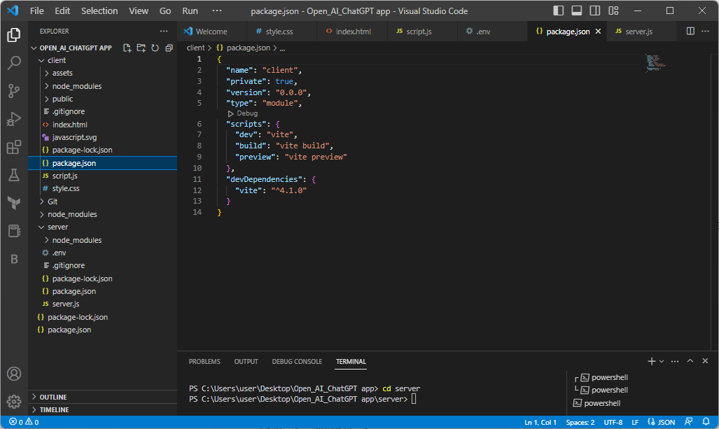Click the editor minimap preview

pos(655,63)
